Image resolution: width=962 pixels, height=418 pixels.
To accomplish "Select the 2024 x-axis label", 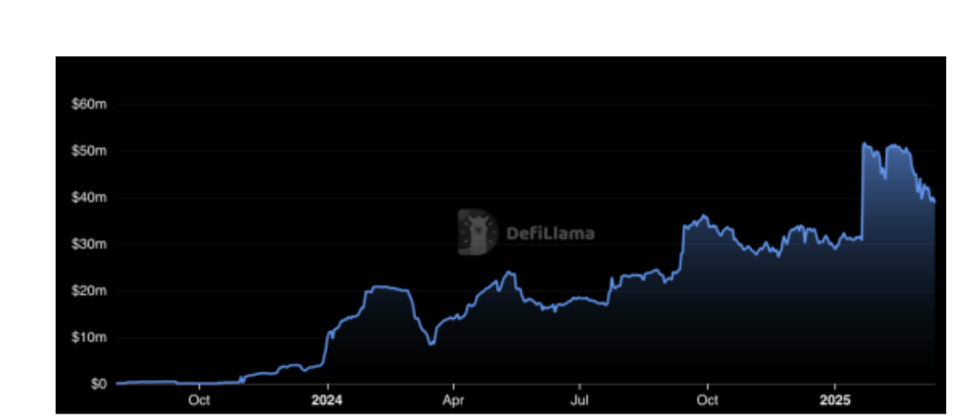I will 327,400.
